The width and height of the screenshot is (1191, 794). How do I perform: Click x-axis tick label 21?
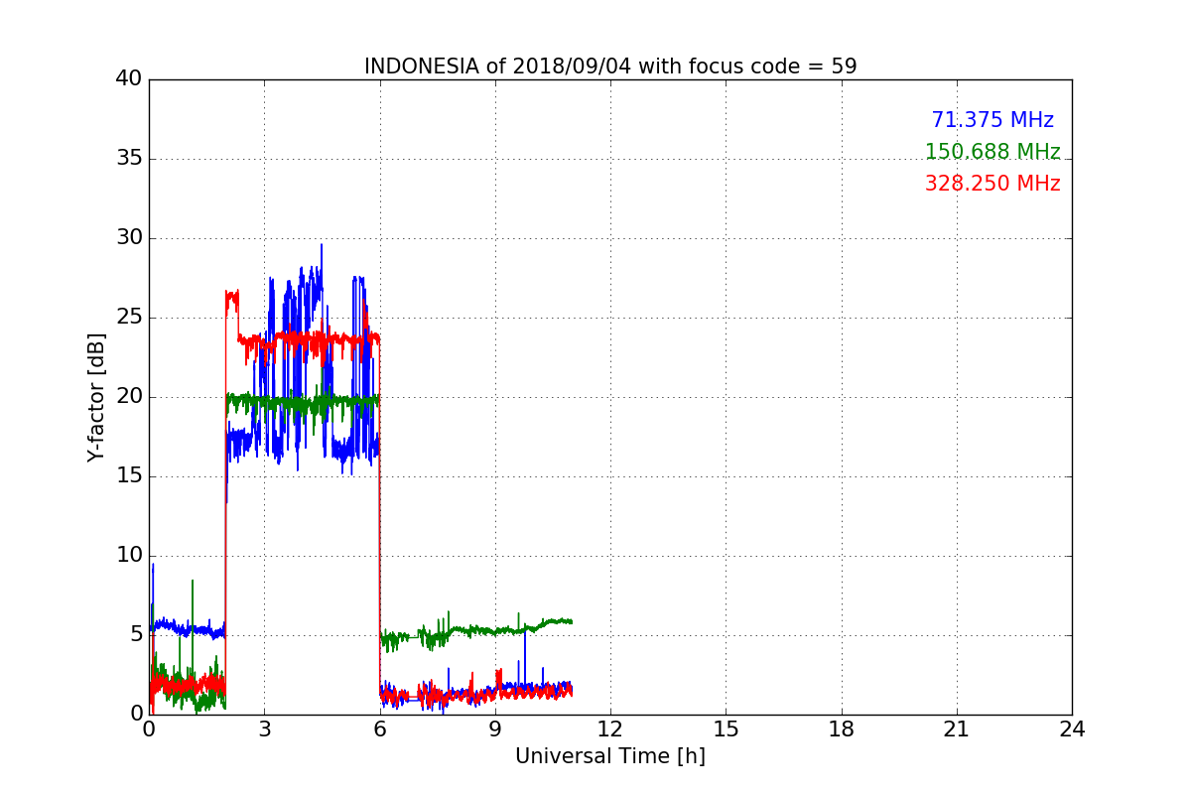tap(957, 729)
